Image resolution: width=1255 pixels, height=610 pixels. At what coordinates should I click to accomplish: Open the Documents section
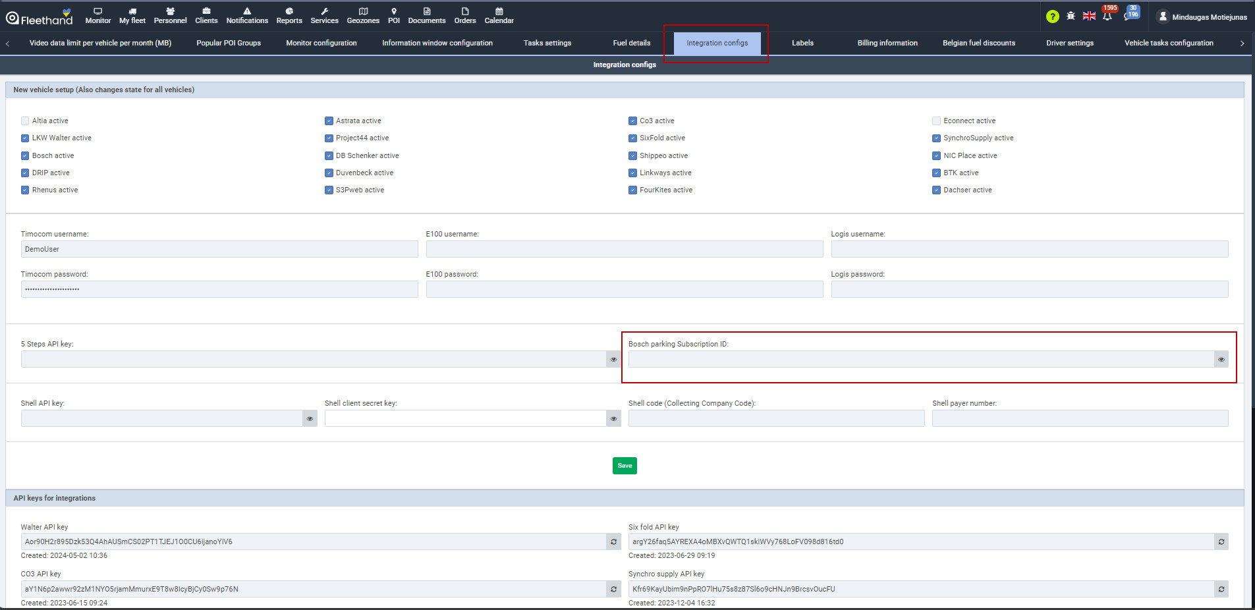tap(427, 16)
